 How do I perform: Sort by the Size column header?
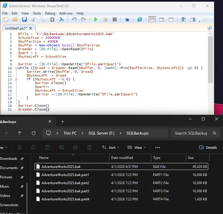(191, 158)
